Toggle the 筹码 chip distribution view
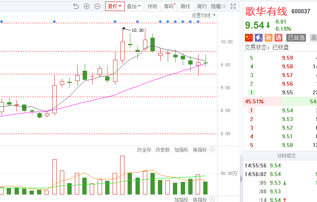 click(x=169, y=6)
